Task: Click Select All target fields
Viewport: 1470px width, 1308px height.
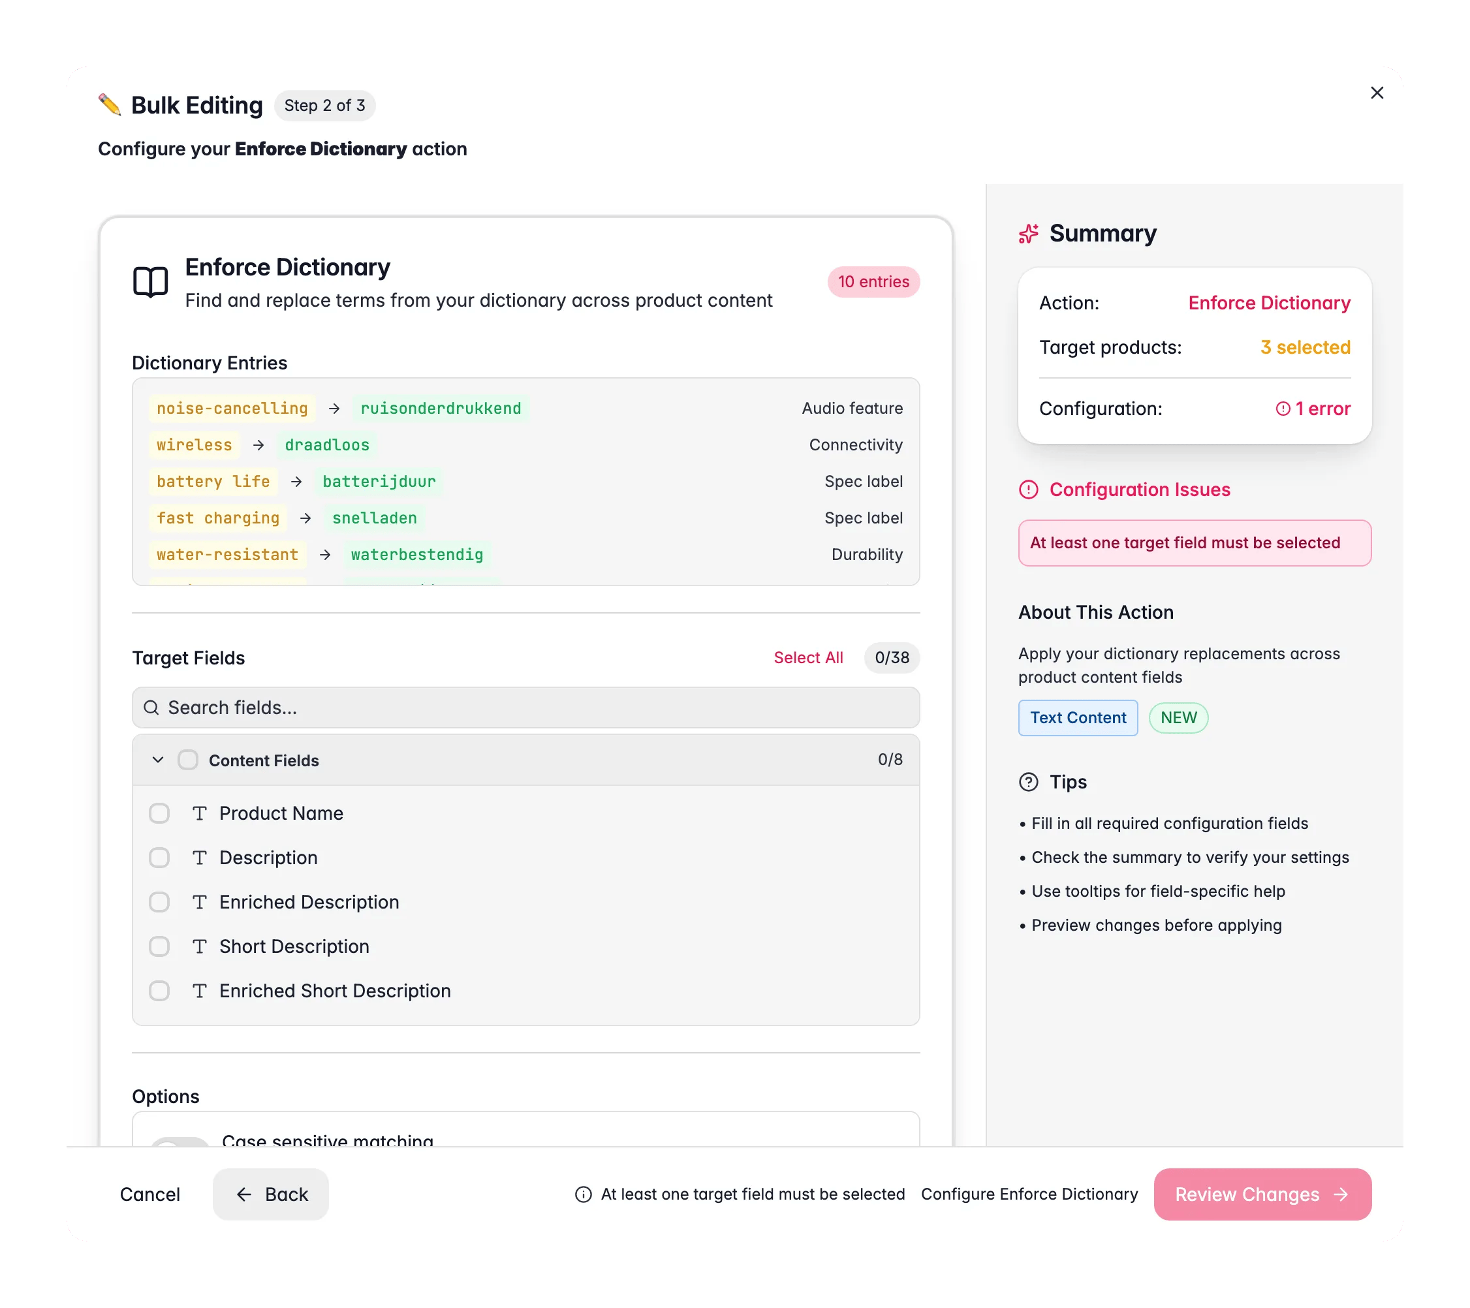Action: [x=807, y=658]
